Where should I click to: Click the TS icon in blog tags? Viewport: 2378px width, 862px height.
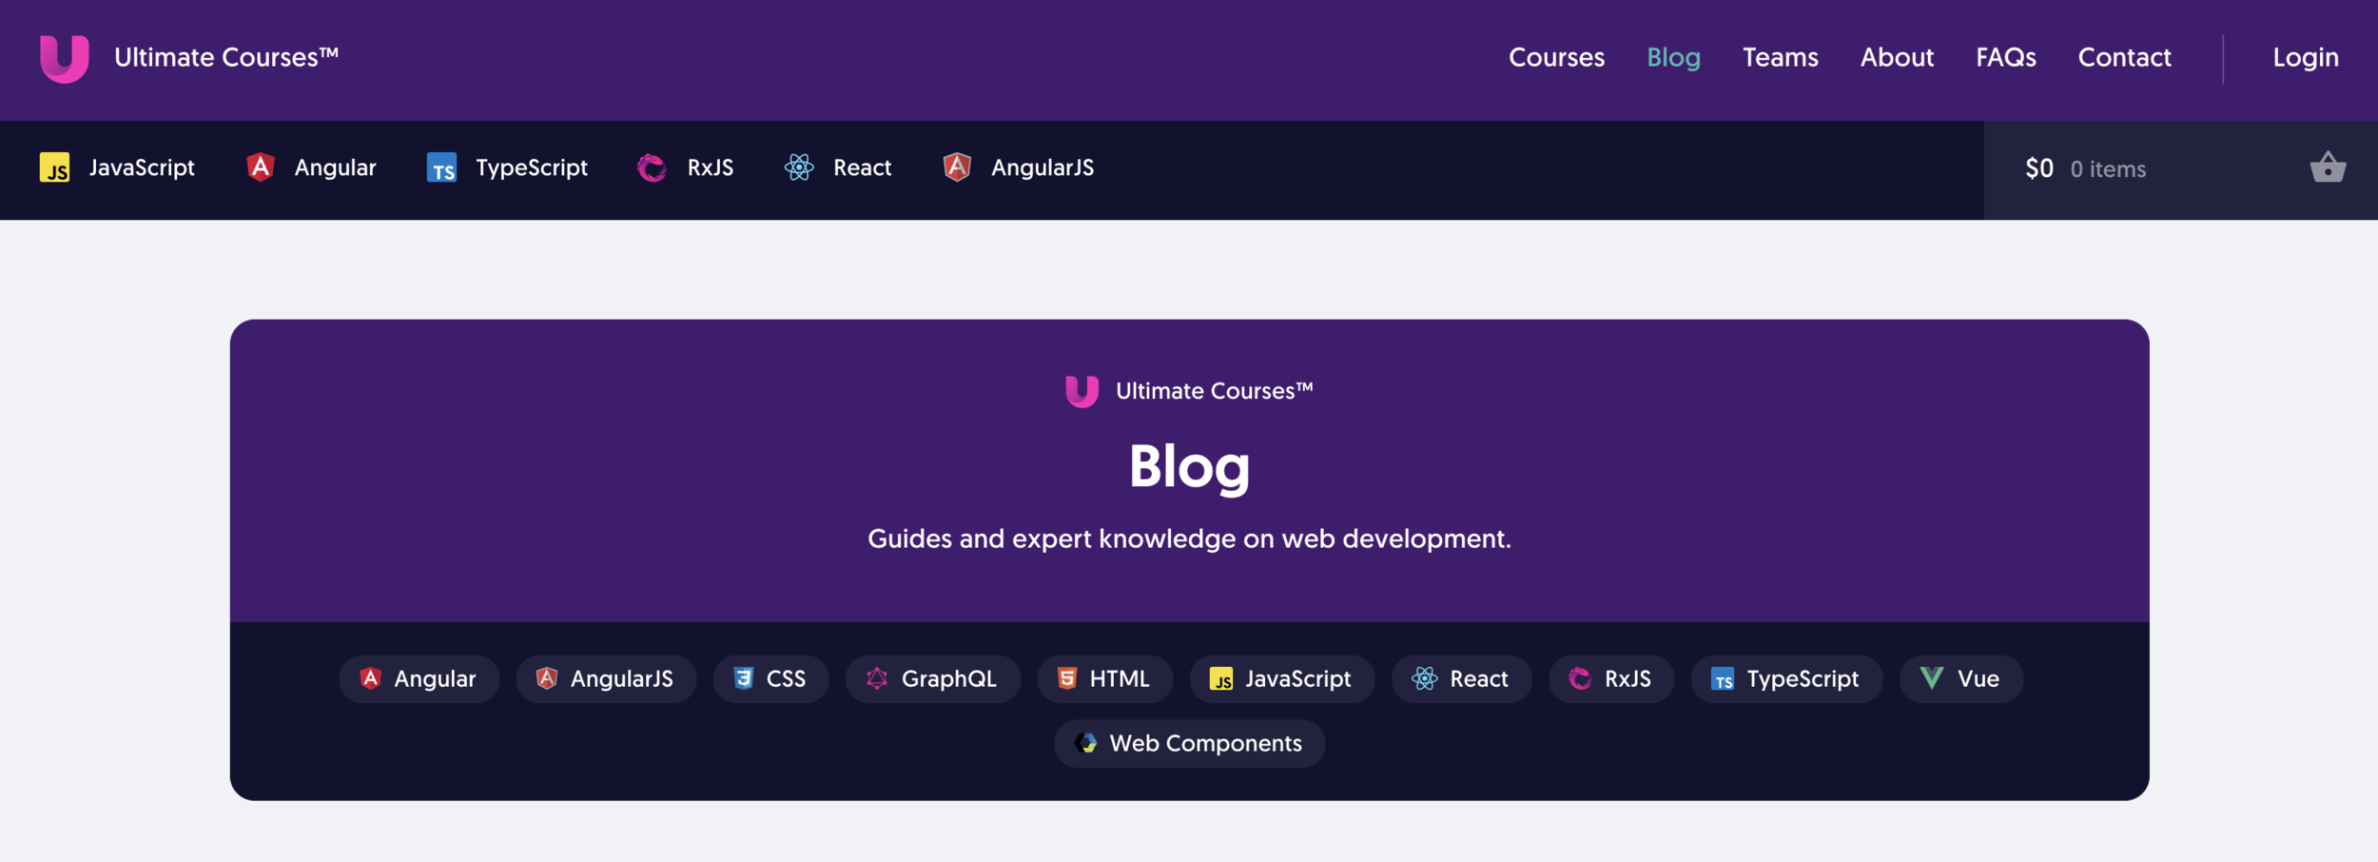1723,678
